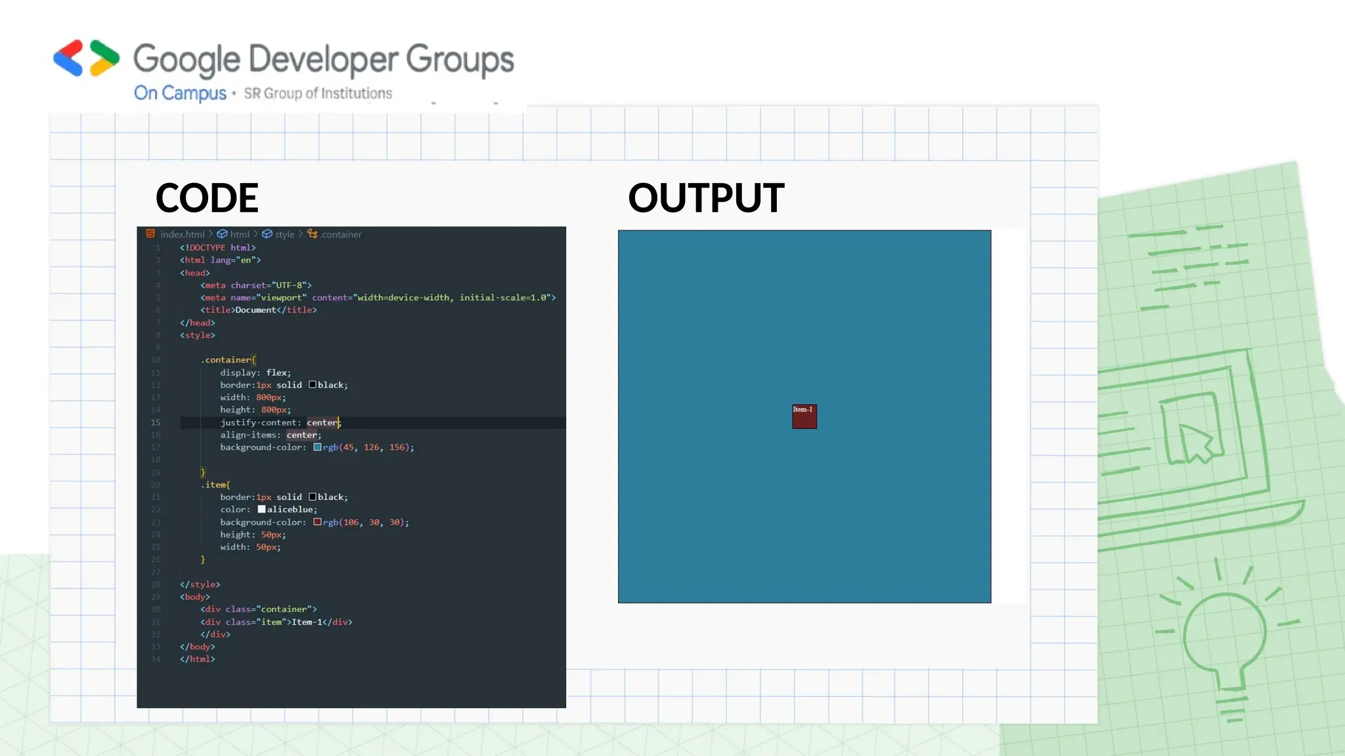Expand chevron after index.html in breadcrumb
The width and height of the screenshot is (1345, 756).
[x=211, y=234]
